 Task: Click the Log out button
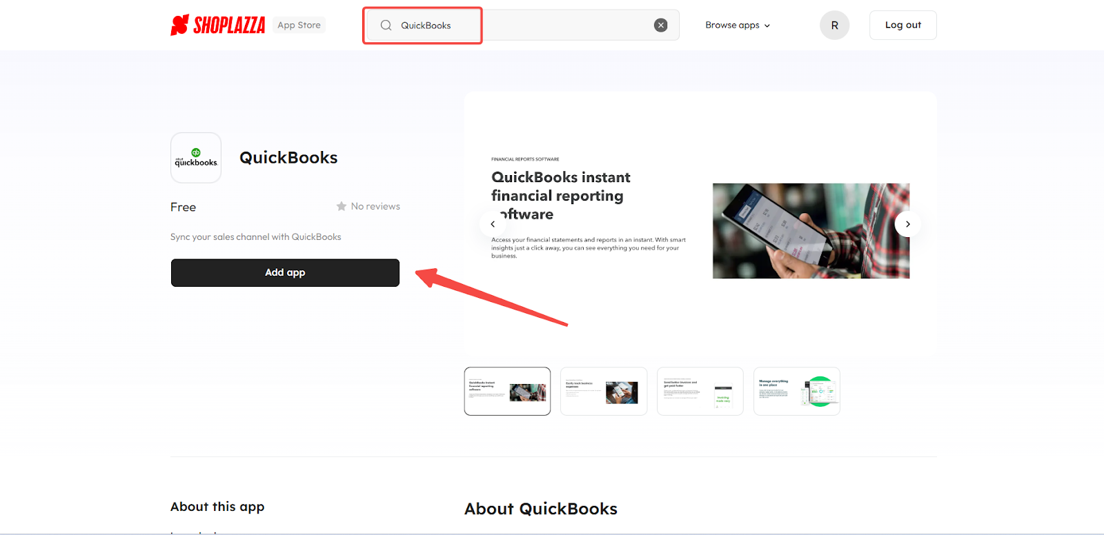903,26
